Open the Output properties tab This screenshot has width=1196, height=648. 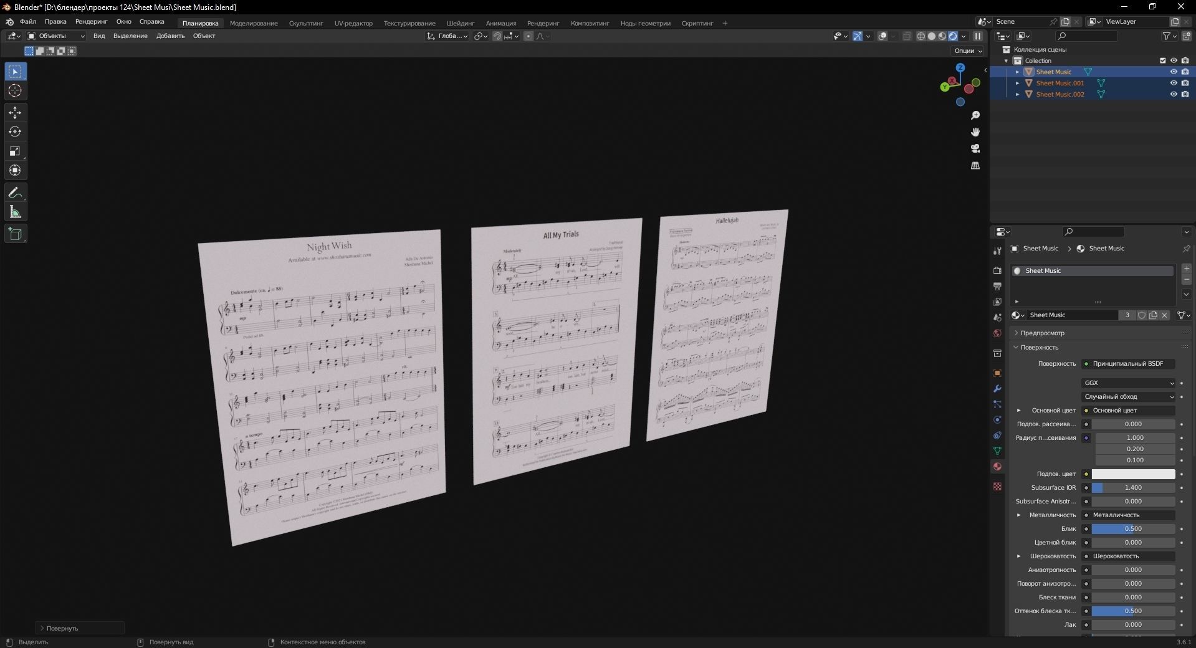pyautogui.click(x=997, y=286)
